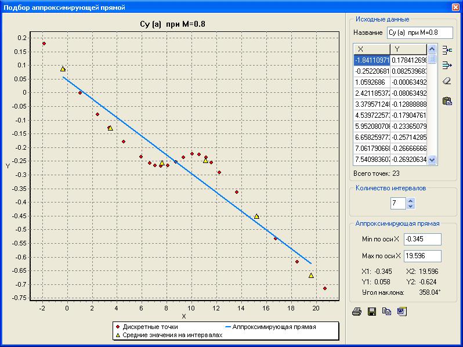
Task: Select cell -0.26666666 in the Y column
Action: [408, 148]
